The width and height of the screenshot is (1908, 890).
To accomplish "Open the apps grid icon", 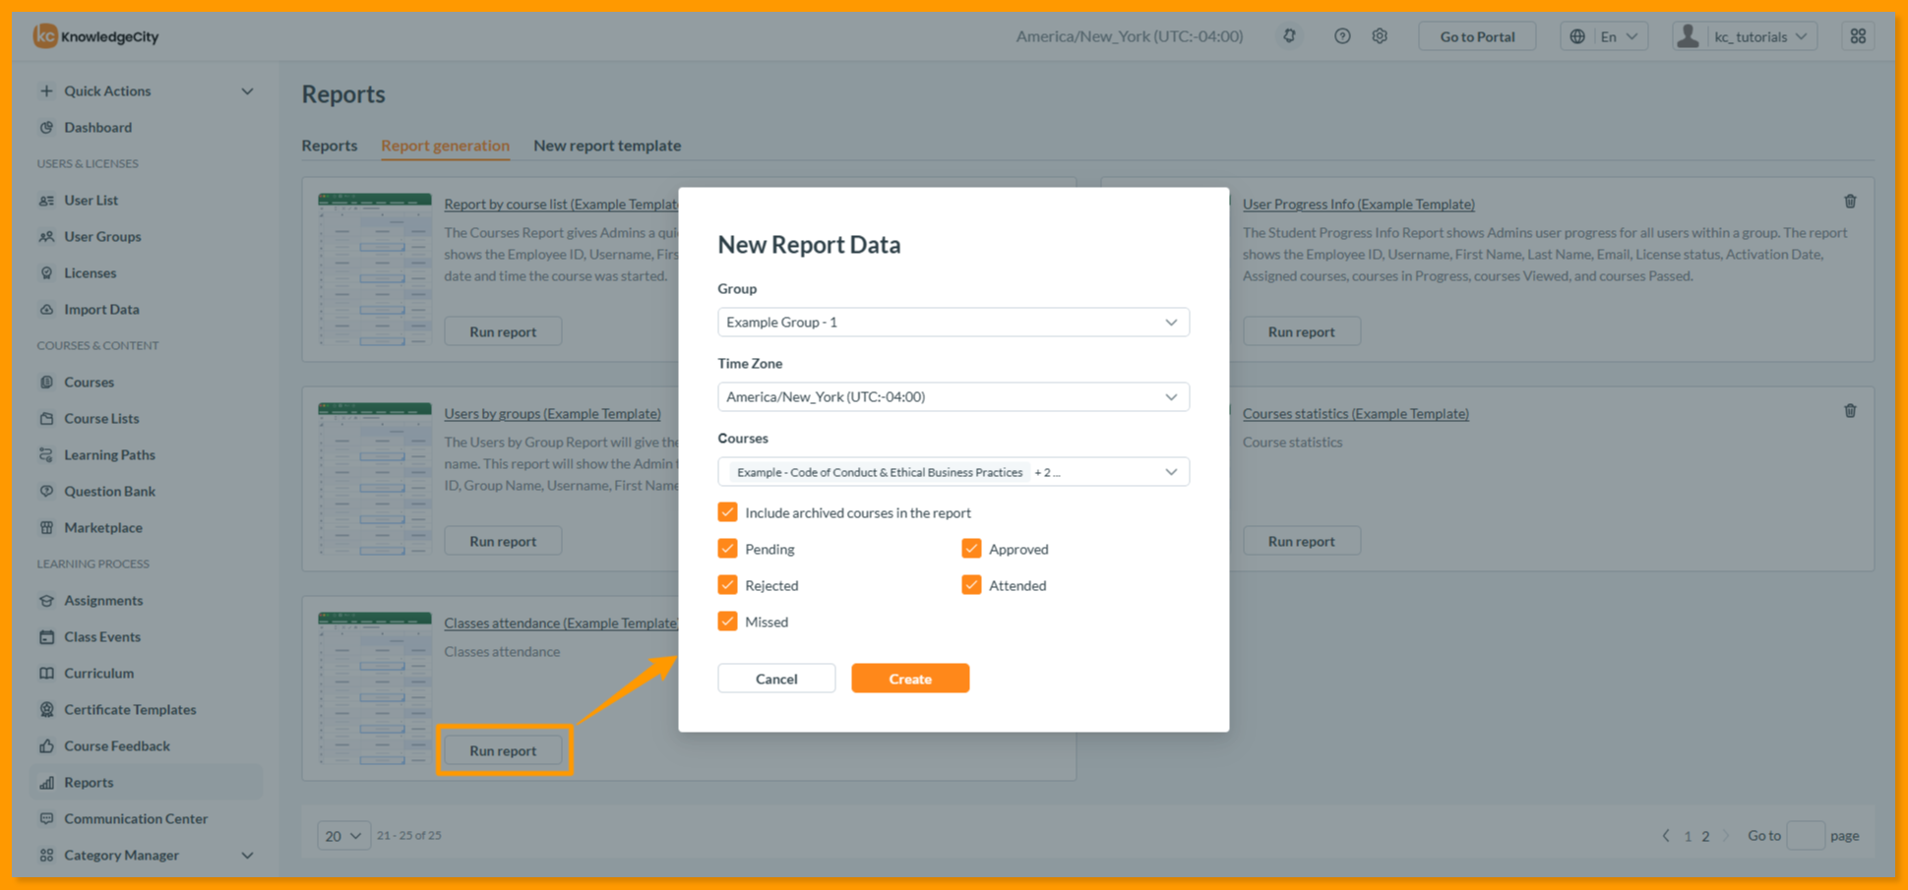I will click(1858, 36).
